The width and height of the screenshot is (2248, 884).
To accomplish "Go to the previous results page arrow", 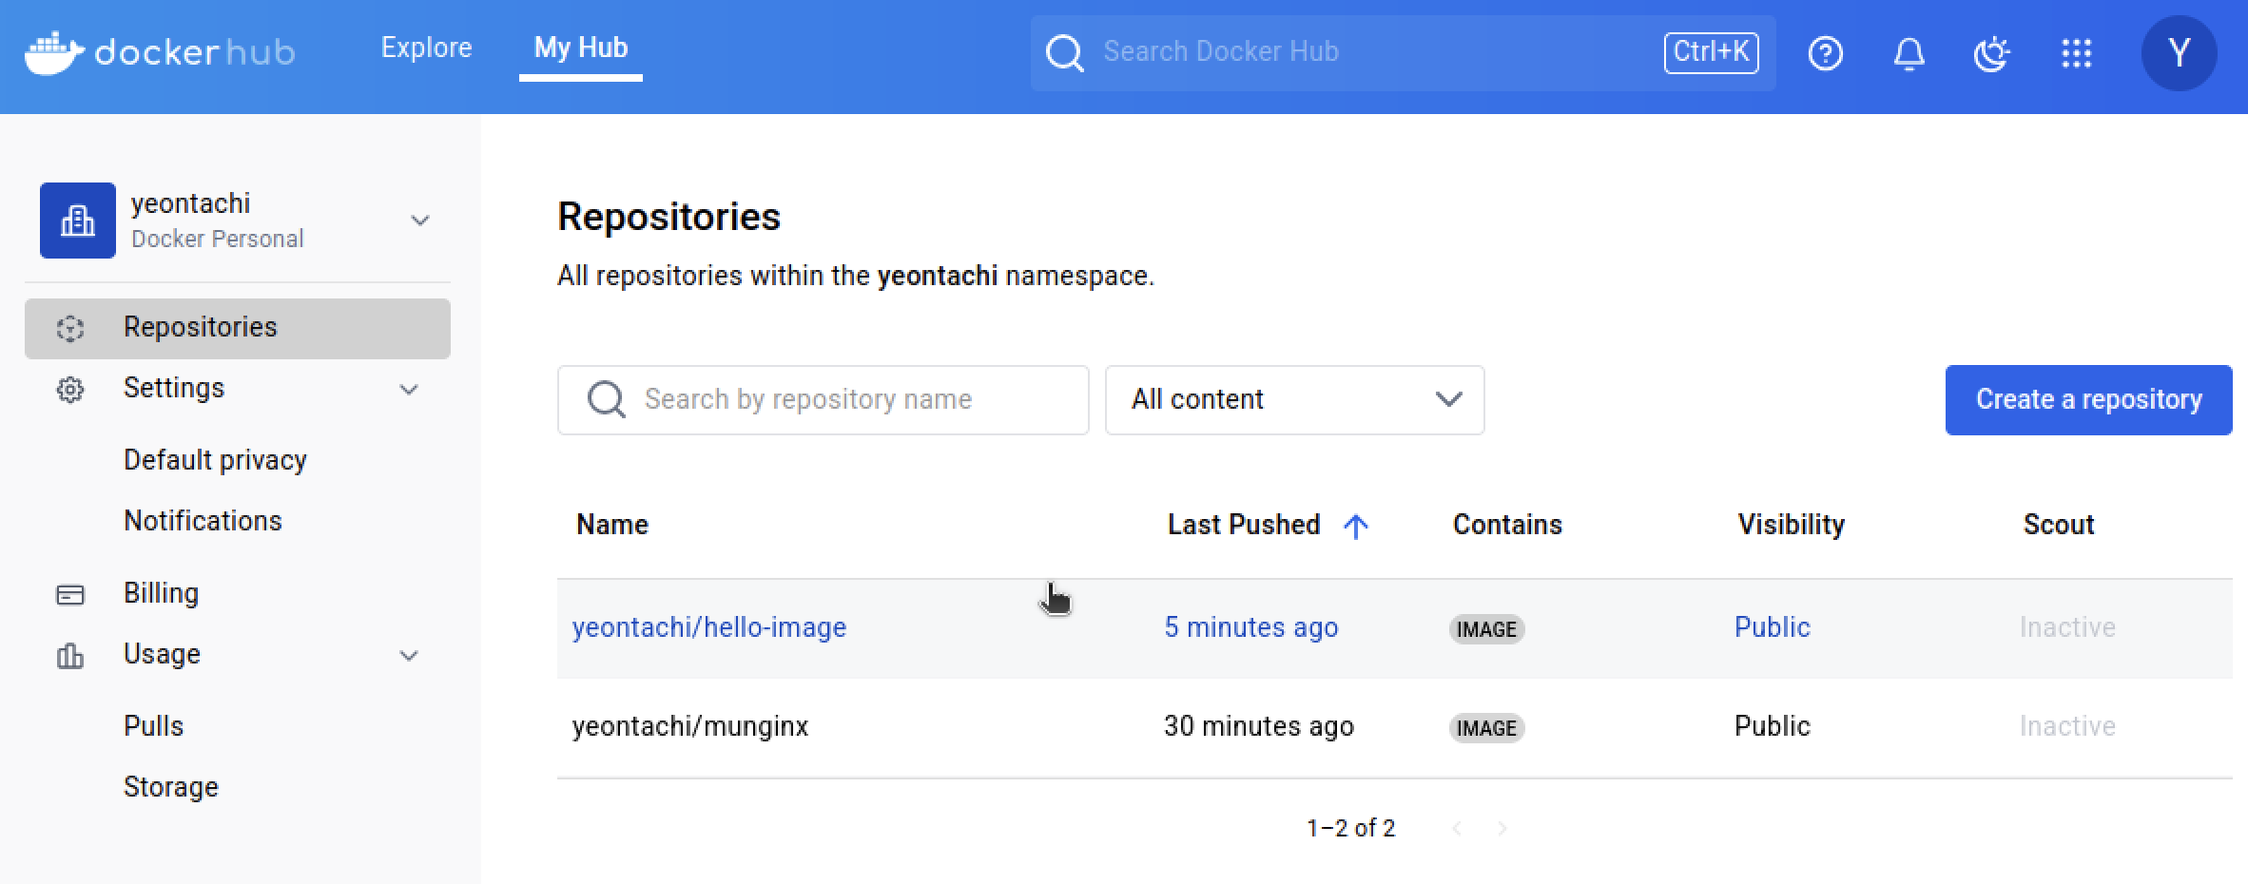I will pos(1457,829).
